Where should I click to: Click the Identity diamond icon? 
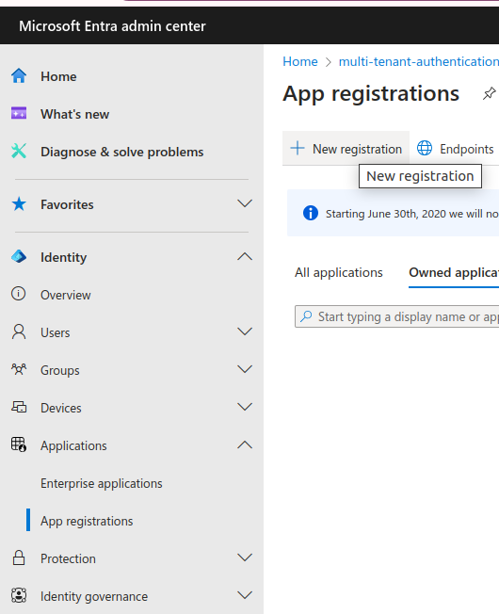point(19,257)
